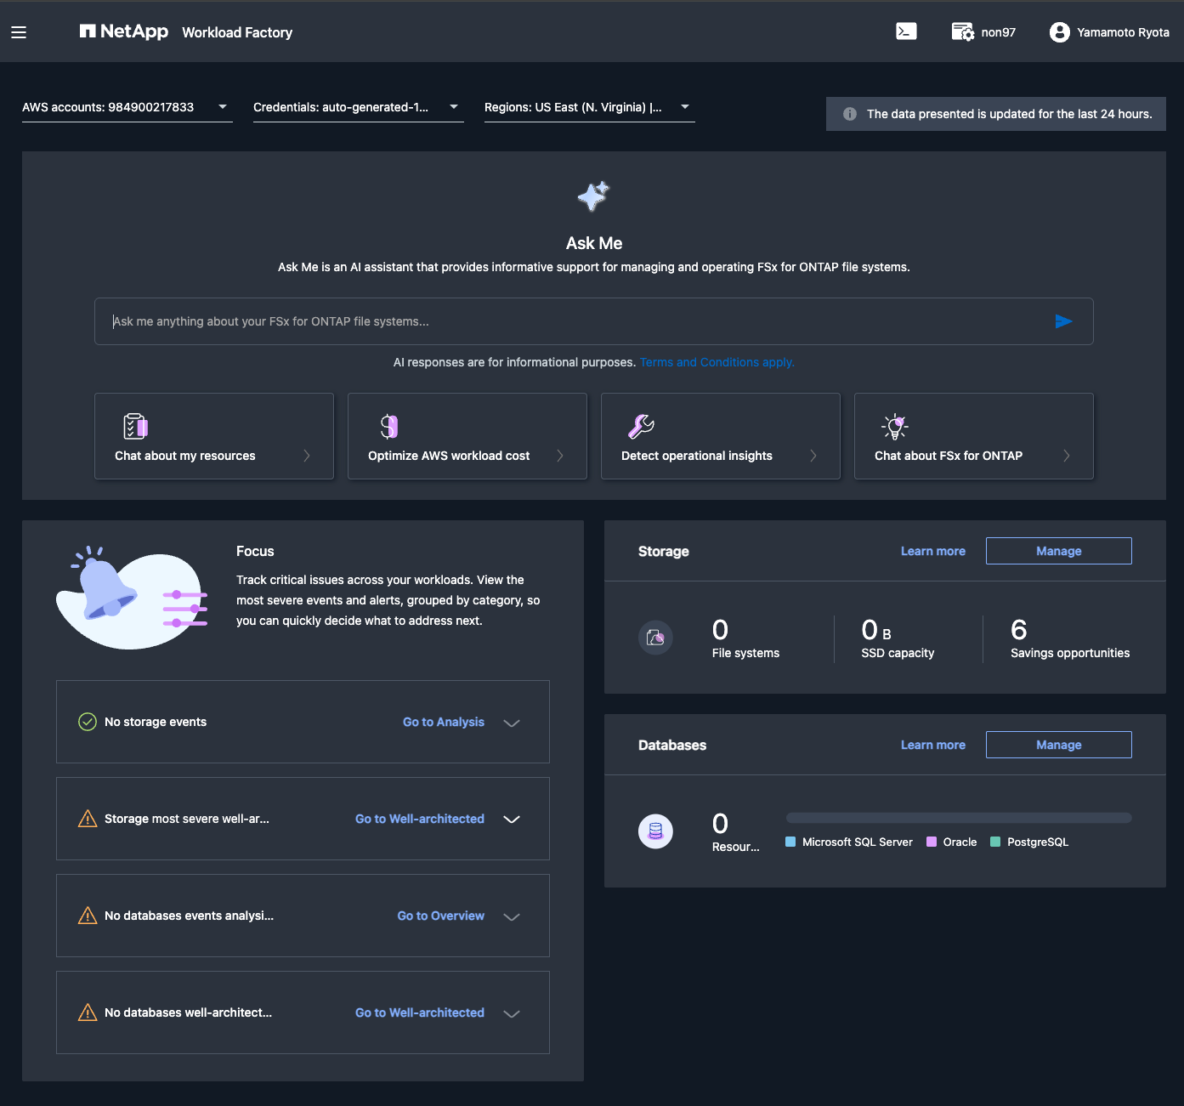Screen dimensions: 1184x1106
Task: Click the No storage events label
Action: pos(156,722)
